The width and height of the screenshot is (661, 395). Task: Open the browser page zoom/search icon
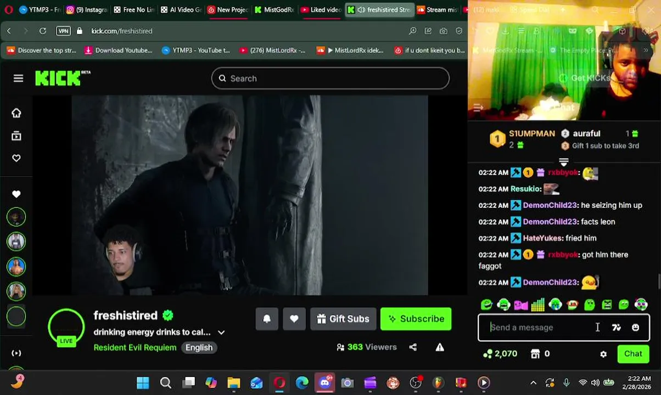tap(412, 31)
